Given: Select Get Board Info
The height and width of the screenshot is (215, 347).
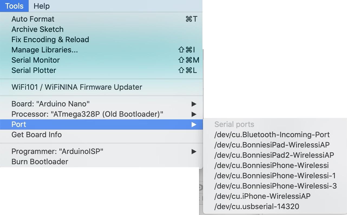Looking at the screenshot, I should tap(37, 135).
